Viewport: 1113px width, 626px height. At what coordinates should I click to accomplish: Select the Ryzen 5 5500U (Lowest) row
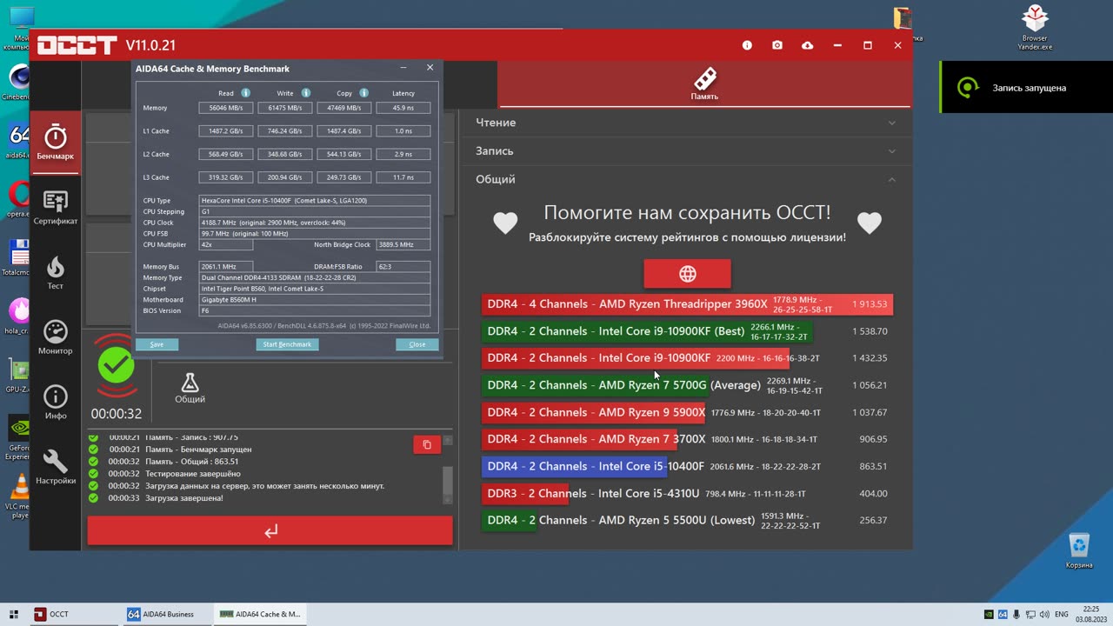[687, 520]
